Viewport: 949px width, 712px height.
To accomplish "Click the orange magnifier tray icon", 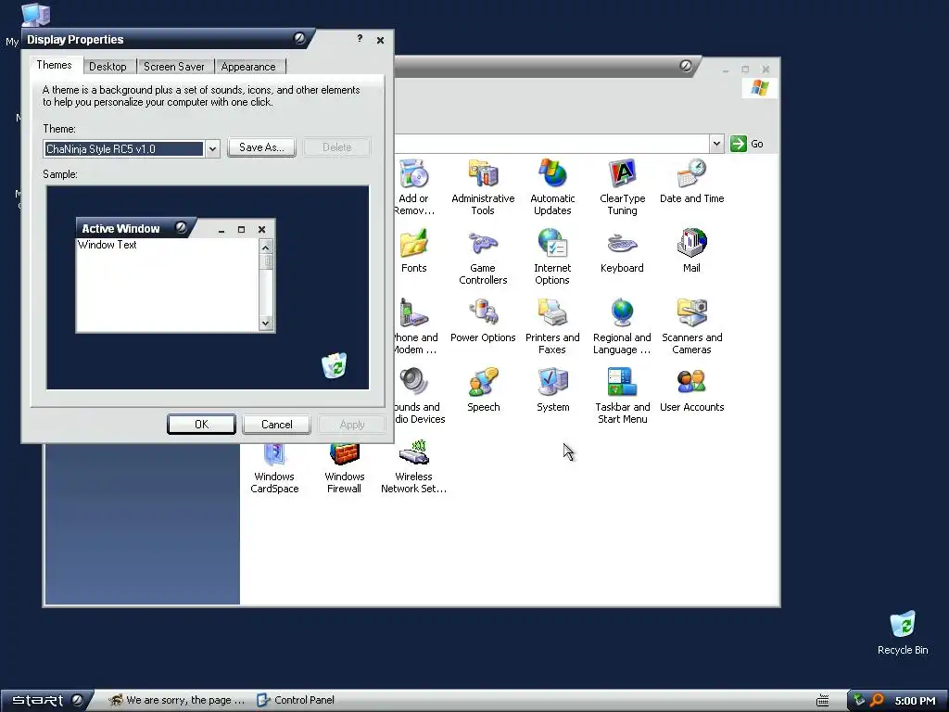I will [877, 701].
